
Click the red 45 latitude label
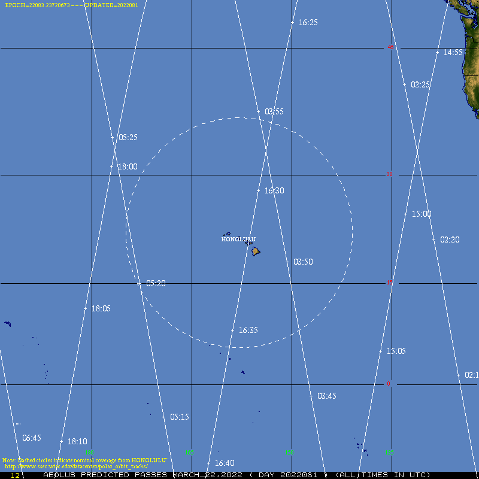point(391,47)
